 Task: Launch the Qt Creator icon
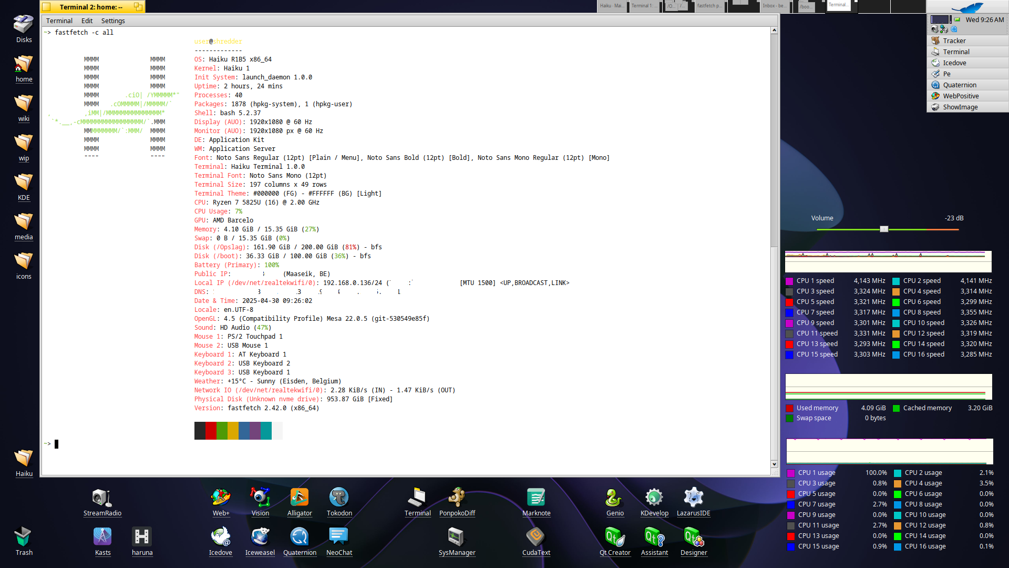click(x=614, y=537)
